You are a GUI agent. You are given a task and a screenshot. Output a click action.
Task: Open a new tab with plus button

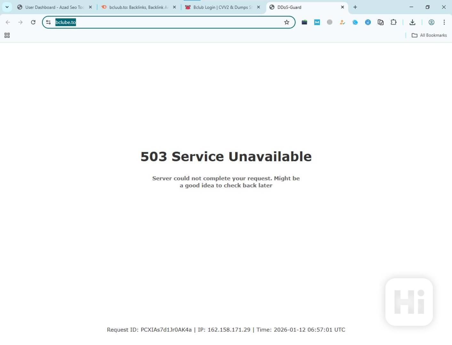(x=355, y=7)
